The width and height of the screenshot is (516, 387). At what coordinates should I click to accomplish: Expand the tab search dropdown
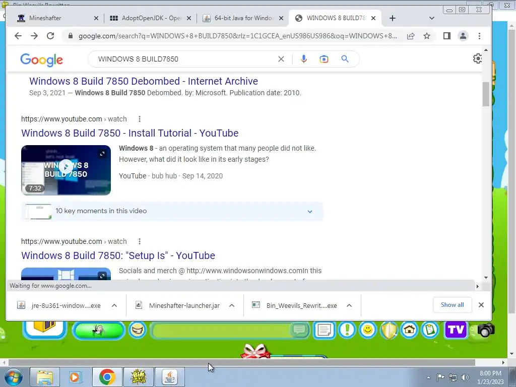point(432,18)
